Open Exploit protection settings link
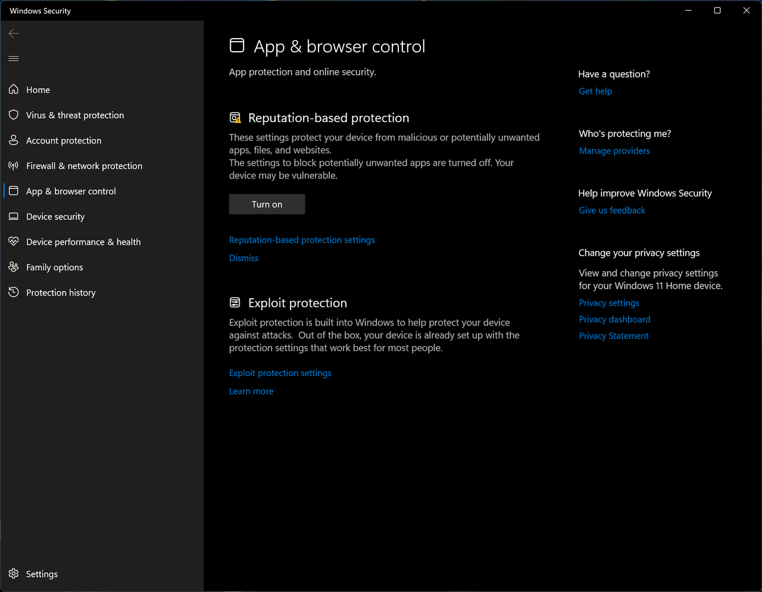The width and height of the screenshot is (762, 592). tap(280, 373)
